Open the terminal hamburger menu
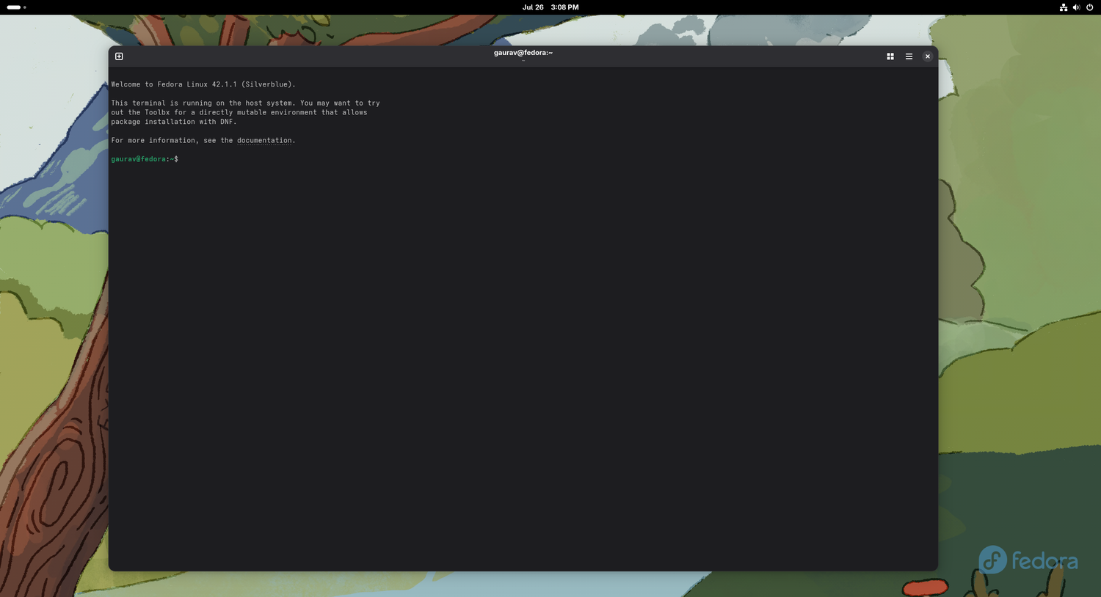The height and width of the screenshot is (597, 1101). coord(909,56)
